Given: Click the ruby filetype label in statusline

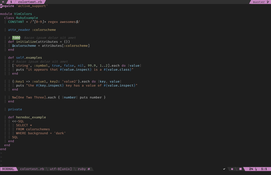Looking at the screenshot, I should coord(82,169).
